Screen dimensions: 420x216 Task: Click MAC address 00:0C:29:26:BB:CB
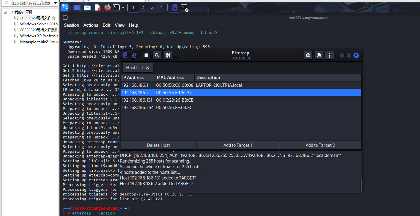[x=175, y=100]
